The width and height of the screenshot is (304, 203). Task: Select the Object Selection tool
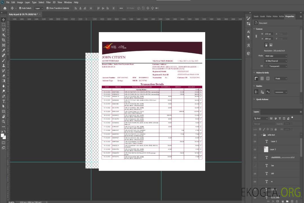(x=3, y=35)
